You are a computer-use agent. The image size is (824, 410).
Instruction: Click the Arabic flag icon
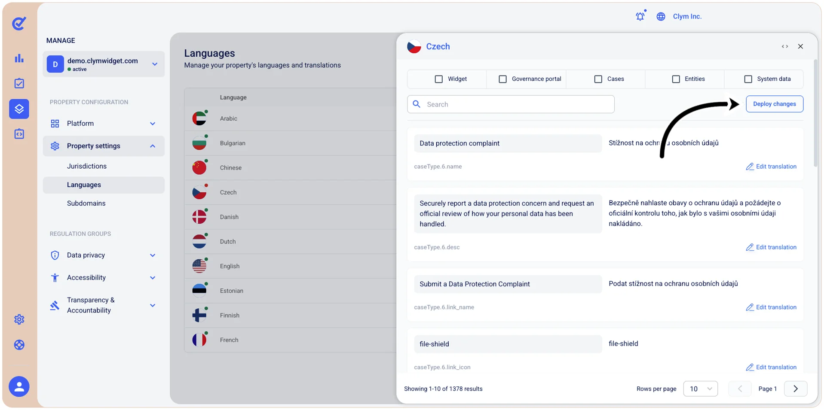pos(199,118)
